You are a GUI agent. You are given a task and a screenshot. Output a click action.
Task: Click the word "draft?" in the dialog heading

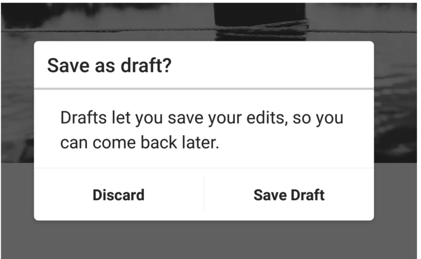pyautogui.click(x=146, y=66)
